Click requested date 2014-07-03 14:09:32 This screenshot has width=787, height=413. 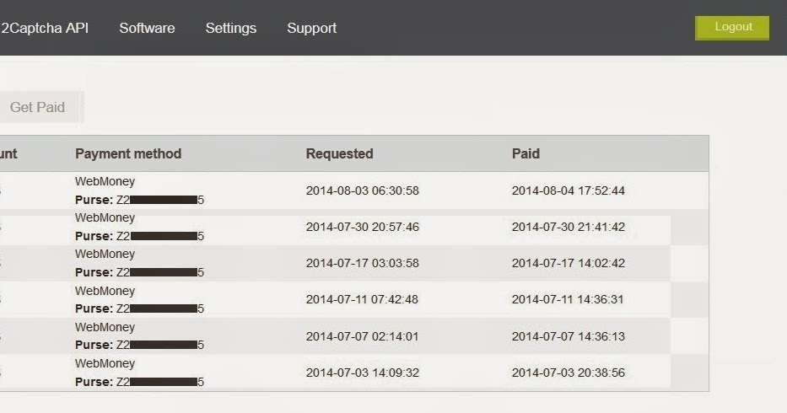[362, 373]
